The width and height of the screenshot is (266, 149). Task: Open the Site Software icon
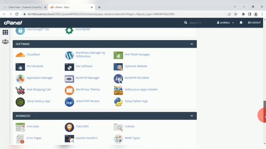tap(69, 67)
